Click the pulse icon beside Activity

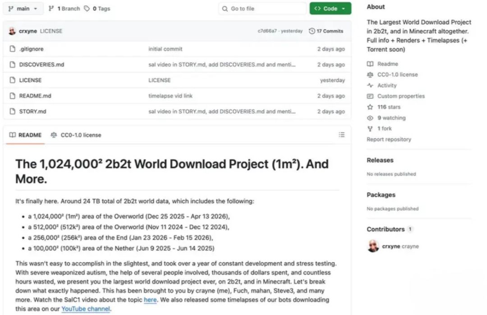pos(370,85)
